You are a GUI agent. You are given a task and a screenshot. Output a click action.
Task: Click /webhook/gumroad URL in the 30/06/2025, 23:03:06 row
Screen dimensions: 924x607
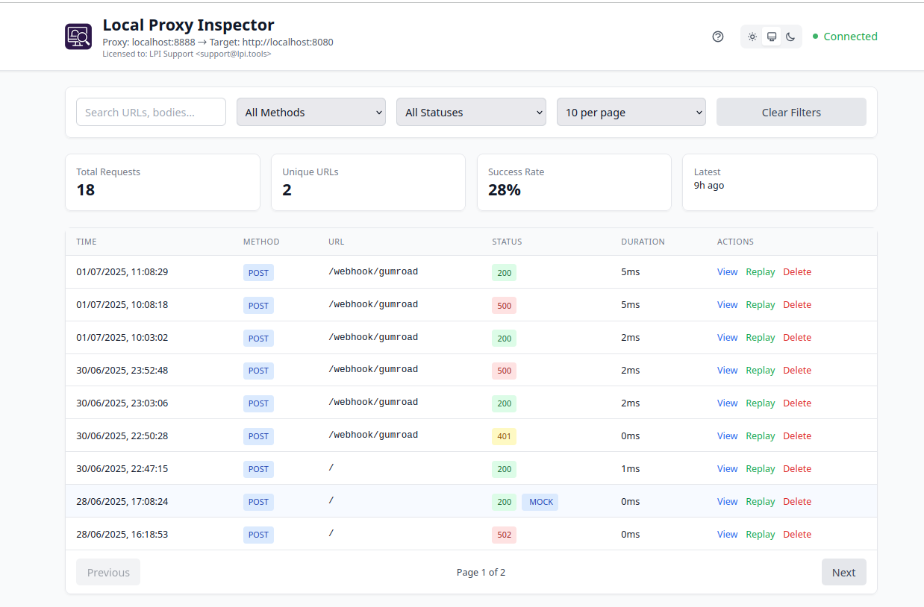point(373,403)
